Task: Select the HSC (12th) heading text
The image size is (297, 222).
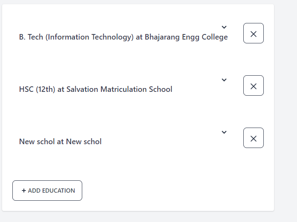Action: coord(95,89)
